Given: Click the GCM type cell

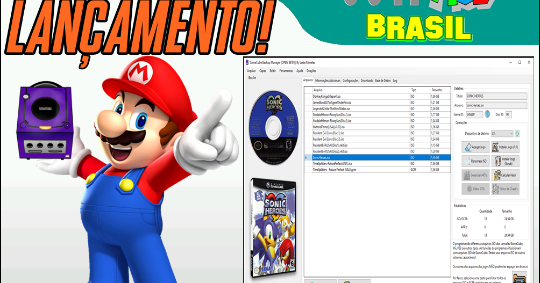Looking at the screenshot, I should click(x=420, y=170).
